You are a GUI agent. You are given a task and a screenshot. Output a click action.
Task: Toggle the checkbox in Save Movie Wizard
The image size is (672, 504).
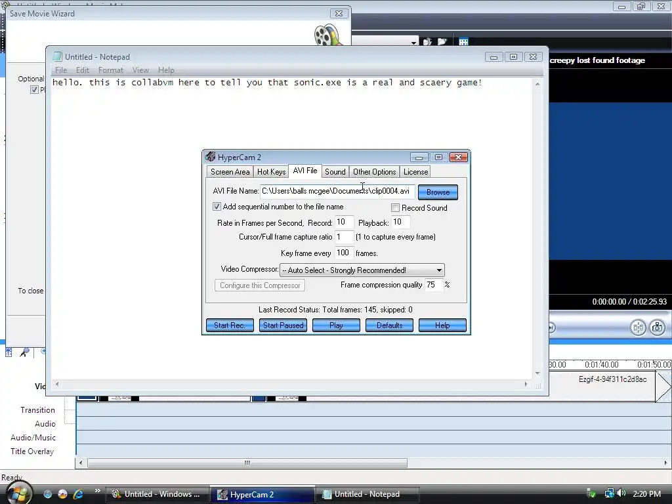[34, 89]
